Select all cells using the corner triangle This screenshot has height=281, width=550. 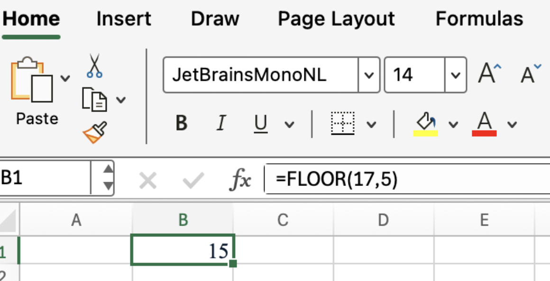tap(8, 220)
